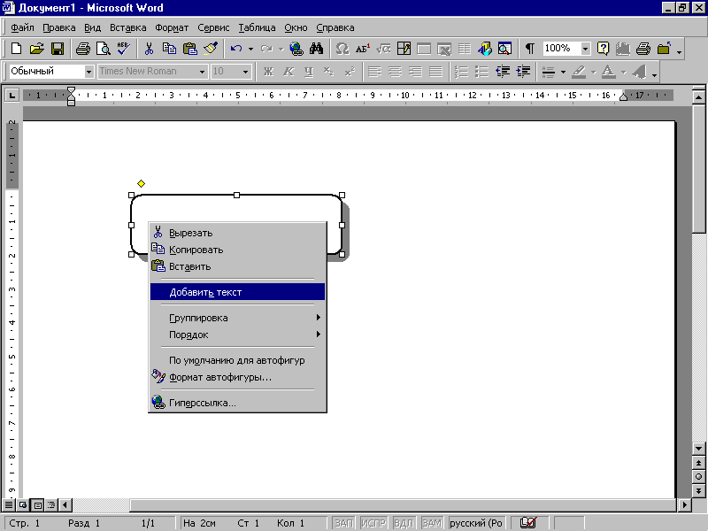
Task: Toggle Italic formatting (К)
Action: point(289,72)
